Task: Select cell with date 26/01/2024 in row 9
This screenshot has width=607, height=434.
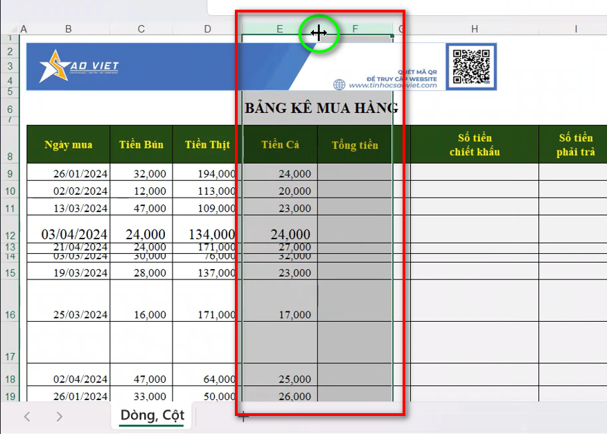Action: (68, 173)
